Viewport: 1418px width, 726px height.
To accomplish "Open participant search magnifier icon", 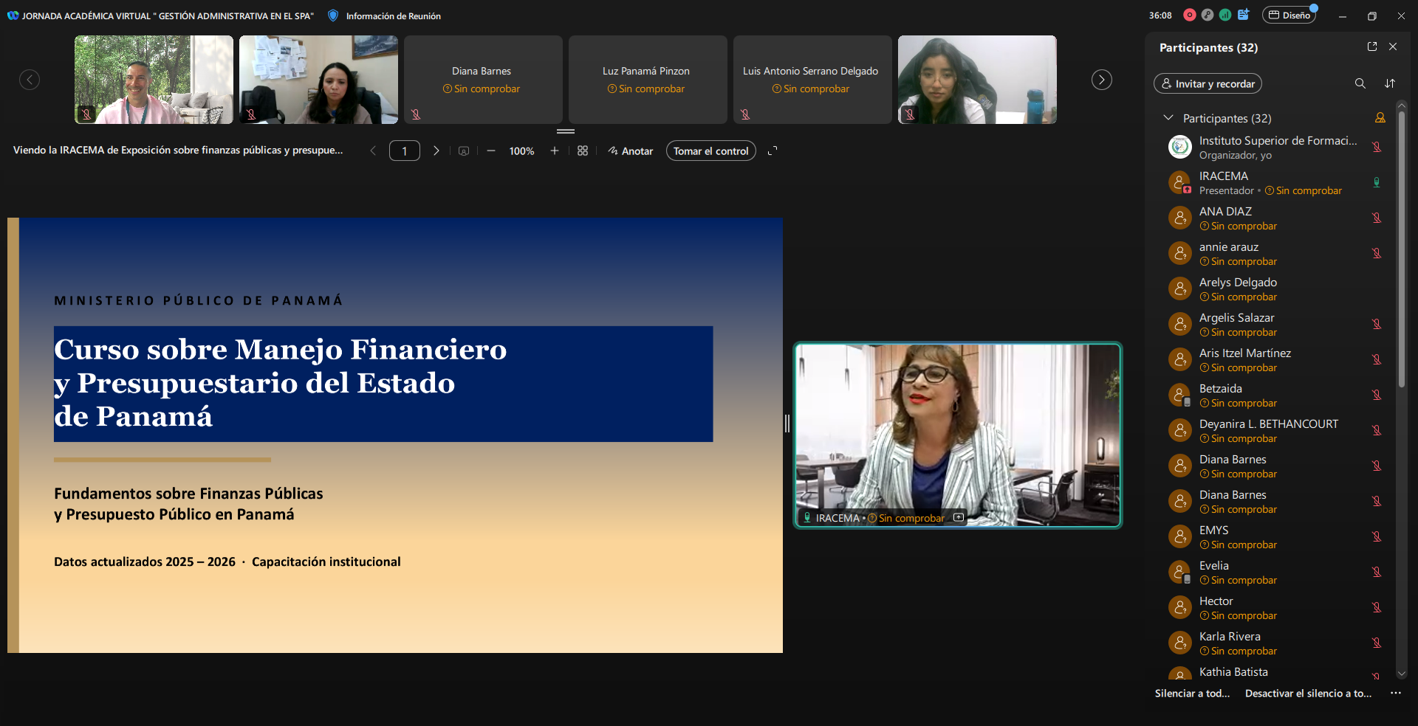I will tap(1360, 83).
